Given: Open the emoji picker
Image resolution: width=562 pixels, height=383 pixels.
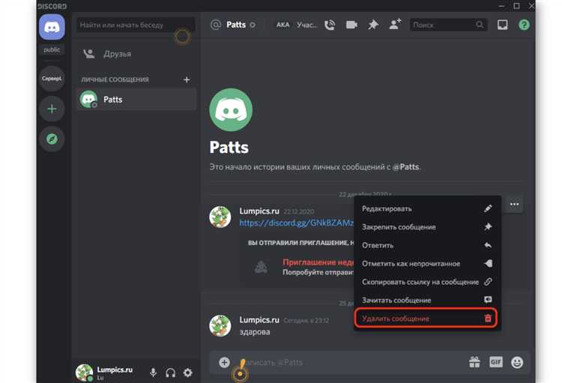Looking at the screenshot, I should pyautogui.click(x=517, y=362).
